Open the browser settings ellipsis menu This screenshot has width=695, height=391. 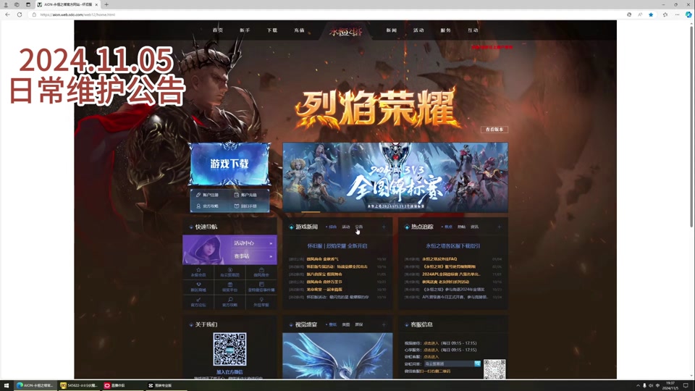pos(677,14)
